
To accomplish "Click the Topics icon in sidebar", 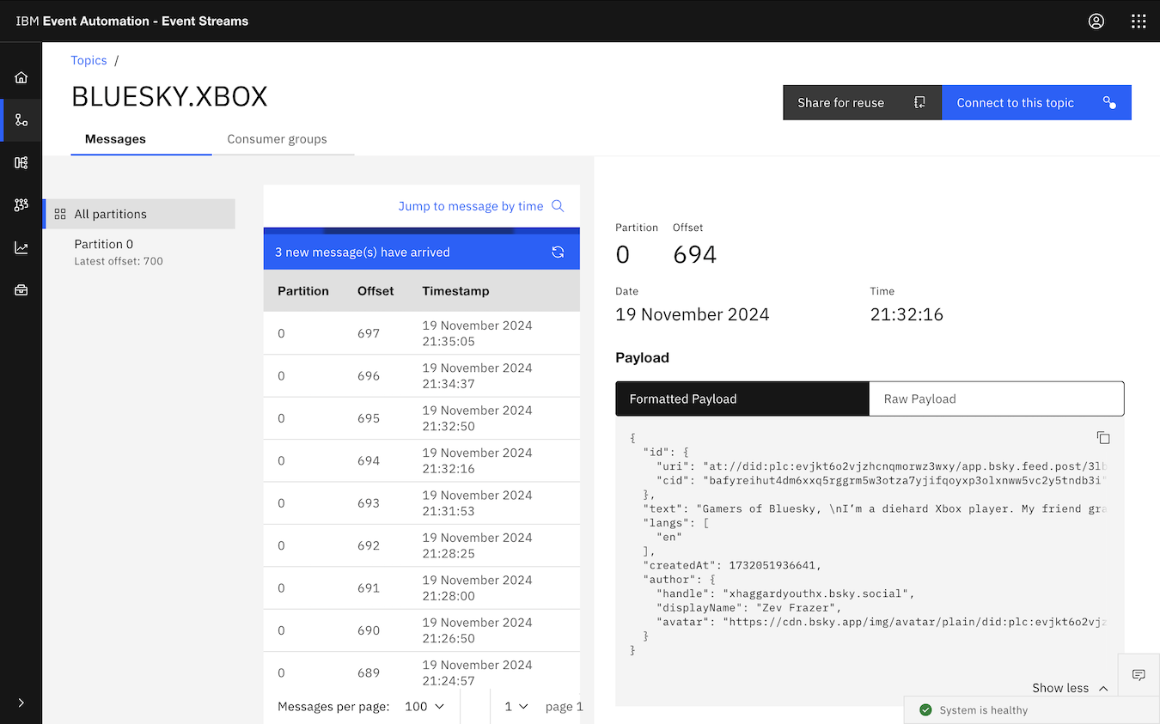I will [x=21, y=120].
